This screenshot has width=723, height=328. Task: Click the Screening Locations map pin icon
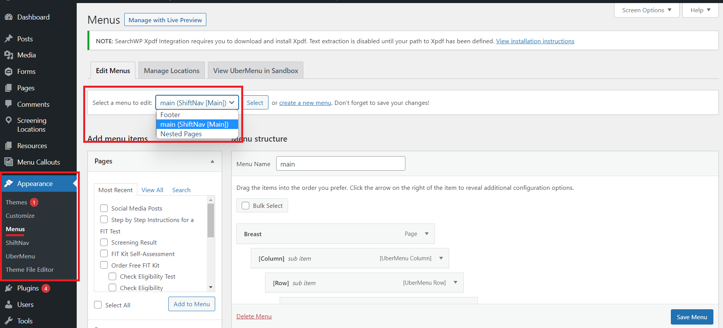point(8,121)
